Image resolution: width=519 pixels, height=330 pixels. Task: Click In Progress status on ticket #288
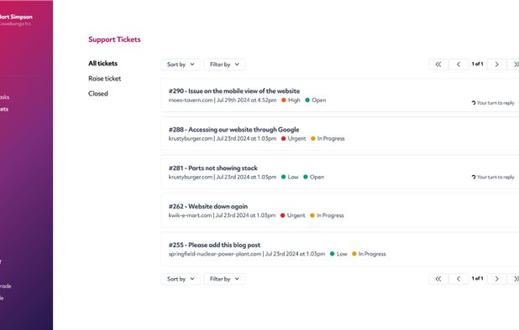[331, 138]
